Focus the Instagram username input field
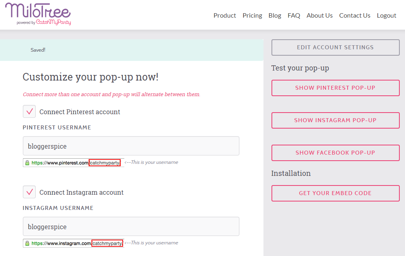The width and height of the screenshot is (405, 256). (x=131, y=227)
